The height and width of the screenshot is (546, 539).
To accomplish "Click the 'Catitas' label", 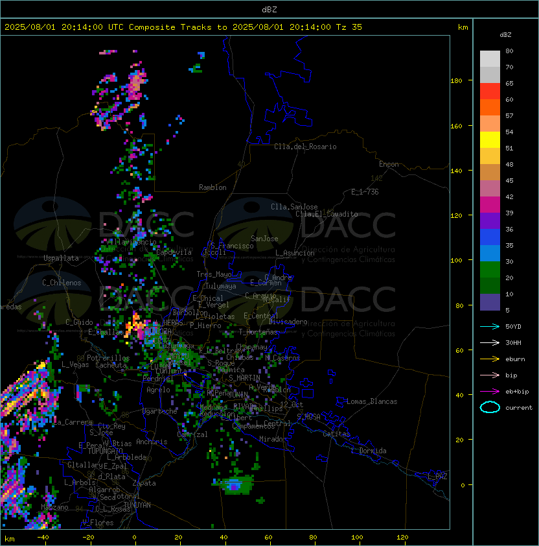I will (x=336, y=434).
